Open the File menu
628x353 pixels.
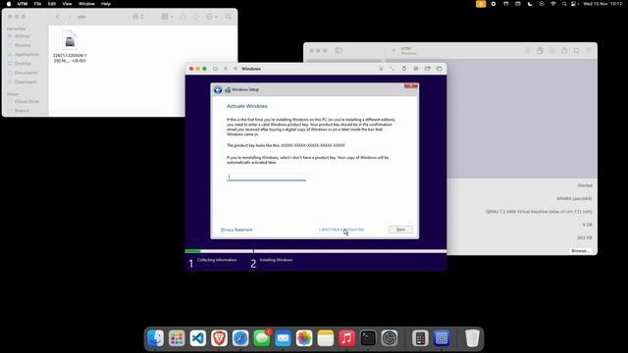37,4
